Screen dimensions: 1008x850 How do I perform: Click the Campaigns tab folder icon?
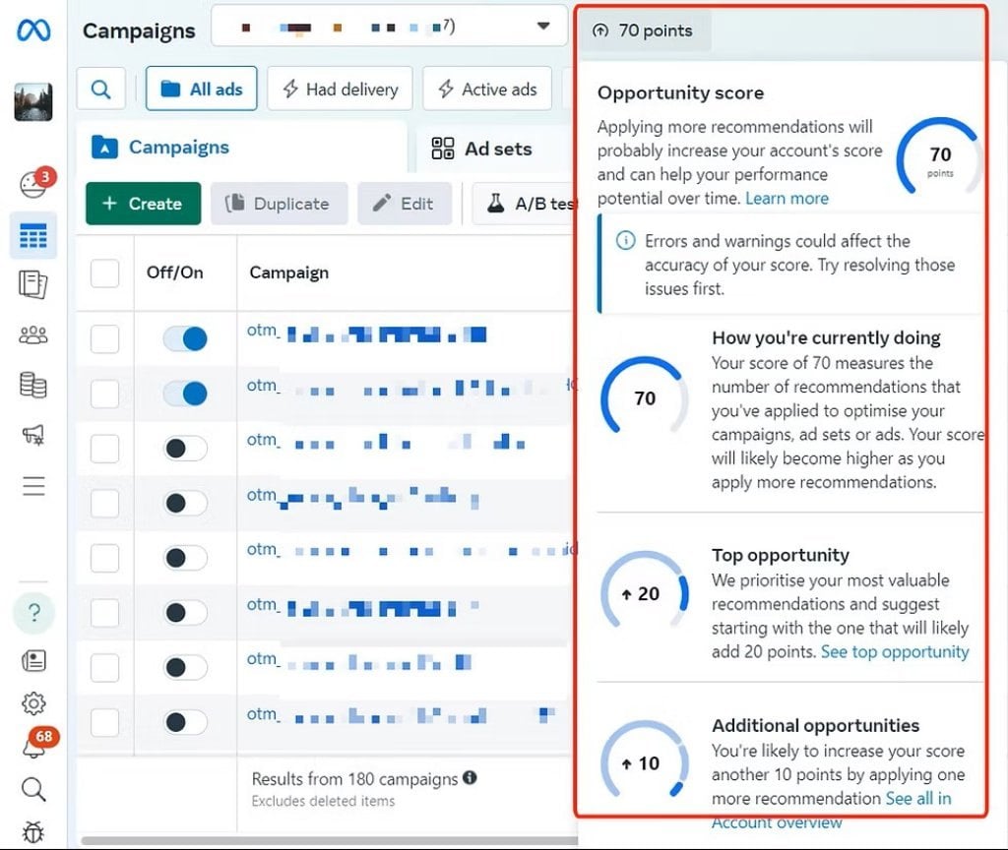tap(104, 148)
